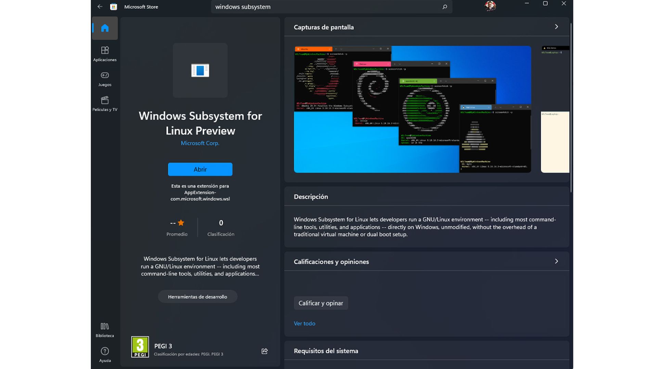Click the 'Clasificación por edades: PEGI. PEGI 3' text
This screenshot has height=369, width=657.
(189, 354)
